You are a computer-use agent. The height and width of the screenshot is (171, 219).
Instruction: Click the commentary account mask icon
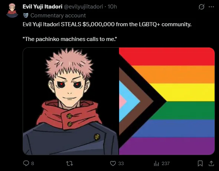(26, 16)
